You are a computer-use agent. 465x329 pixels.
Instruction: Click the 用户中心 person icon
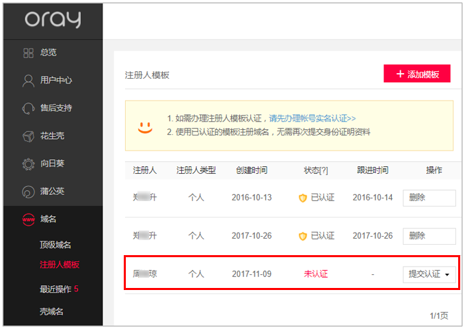tap(28, 80)
